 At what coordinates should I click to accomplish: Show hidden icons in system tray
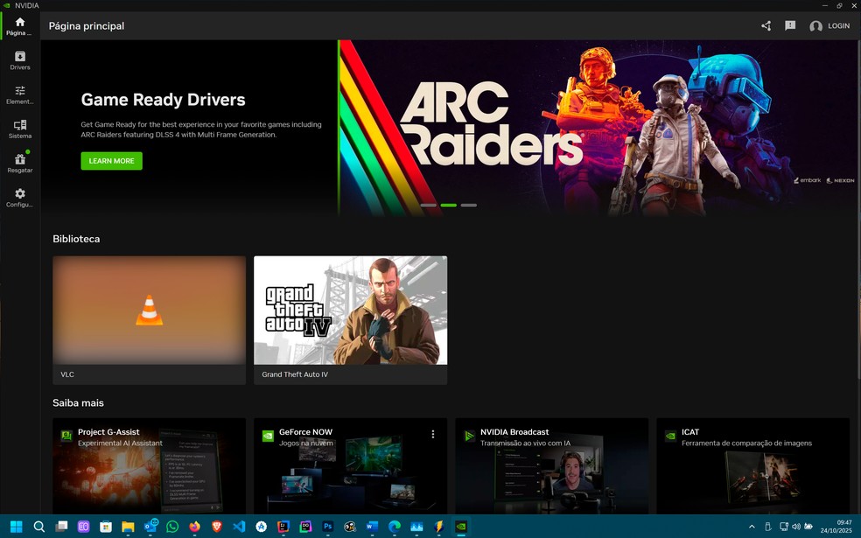[x=751, y=527]
